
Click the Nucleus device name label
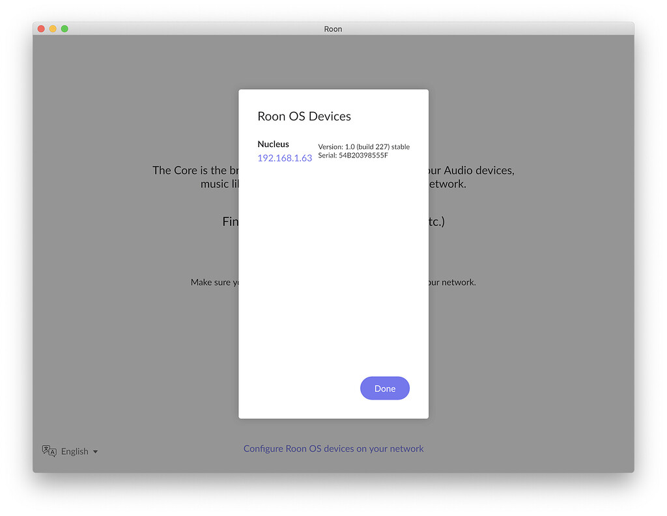click(x=274, y=144)
